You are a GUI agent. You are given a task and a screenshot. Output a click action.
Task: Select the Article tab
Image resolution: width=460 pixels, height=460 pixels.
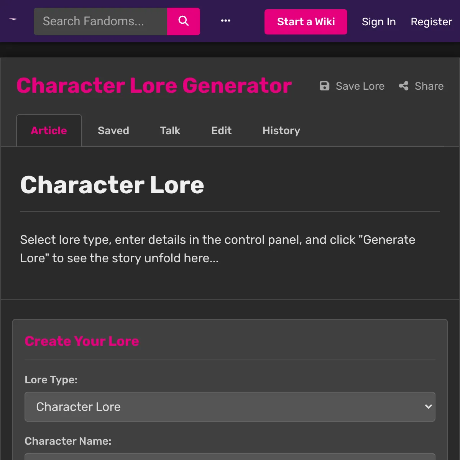coord(49,131)
